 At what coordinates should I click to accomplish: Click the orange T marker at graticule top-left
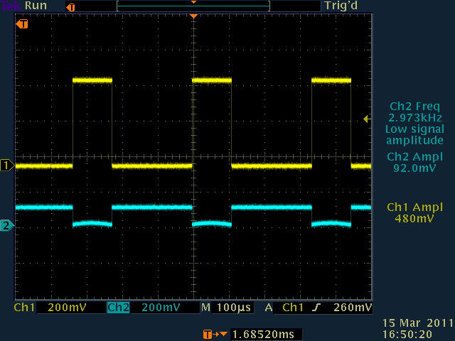pos(23,24)
